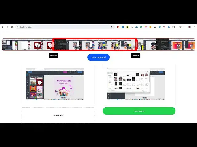Image resolution: width=197 pixels, height=147 pixels.
Task: Bookmark this page with the star icon
Action: (111, 27)
